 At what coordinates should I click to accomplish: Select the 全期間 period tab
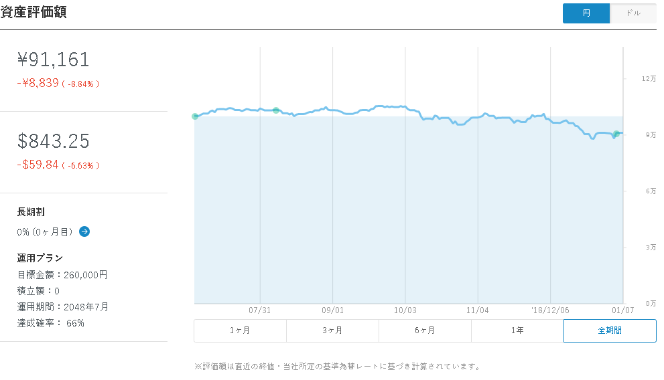tap(610, 330)
